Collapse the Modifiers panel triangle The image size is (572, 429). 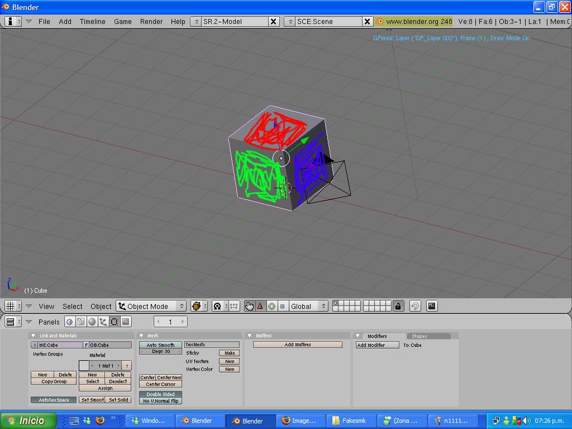pyautogui.click(x=358, y=336)
